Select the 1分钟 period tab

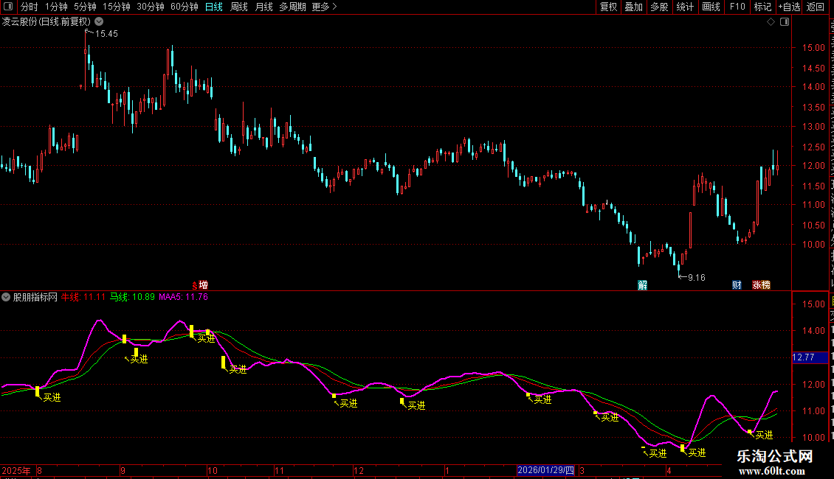click(56, 7)
